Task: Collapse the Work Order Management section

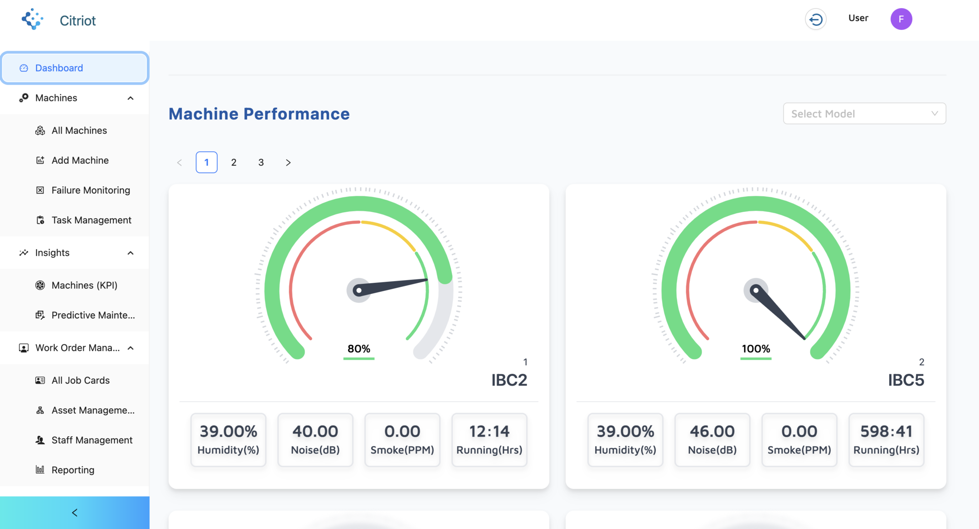Action: [131, 348]
